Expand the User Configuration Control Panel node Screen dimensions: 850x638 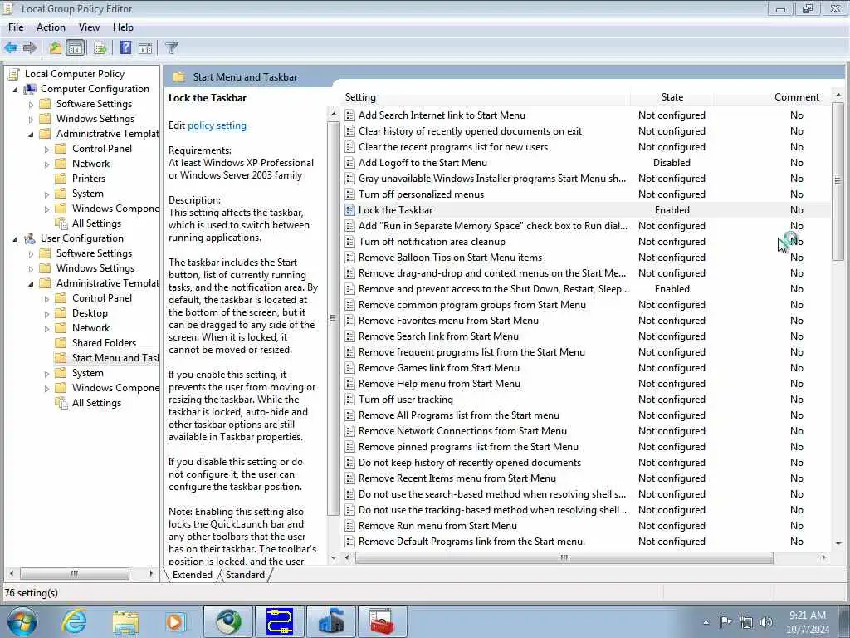point(46,298)
